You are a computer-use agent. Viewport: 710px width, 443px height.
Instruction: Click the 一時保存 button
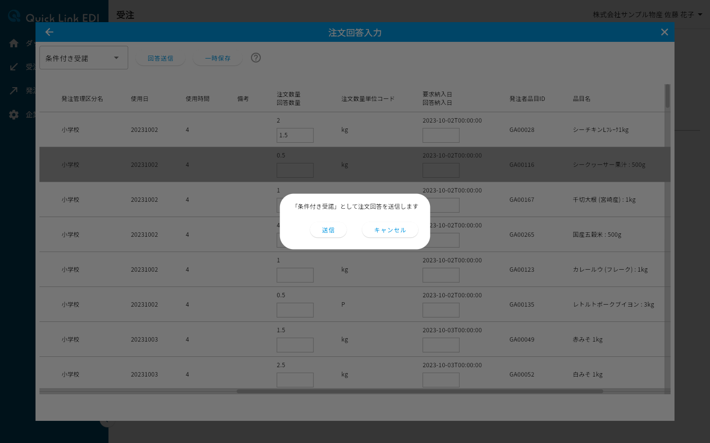click(x=217, y=58)
